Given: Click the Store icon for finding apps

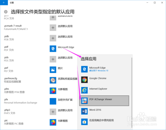Looking at the screenshot, I should [x=84, y=122].
